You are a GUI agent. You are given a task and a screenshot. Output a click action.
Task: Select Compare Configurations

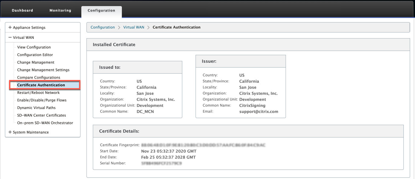39,78
